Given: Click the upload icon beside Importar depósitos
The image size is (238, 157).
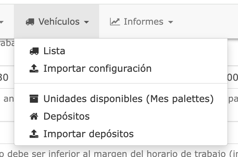Looking at the screenshot, I should [x=34, y=134].
